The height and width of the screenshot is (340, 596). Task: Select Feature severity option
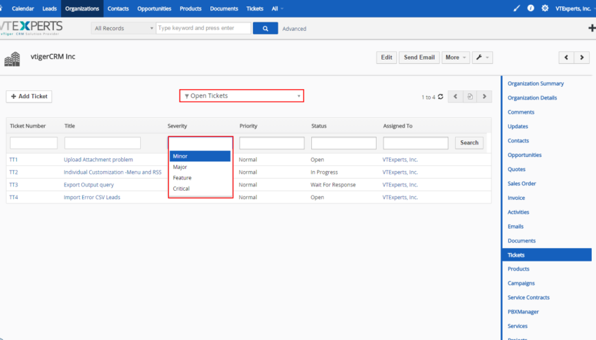[x=200, y=178]
